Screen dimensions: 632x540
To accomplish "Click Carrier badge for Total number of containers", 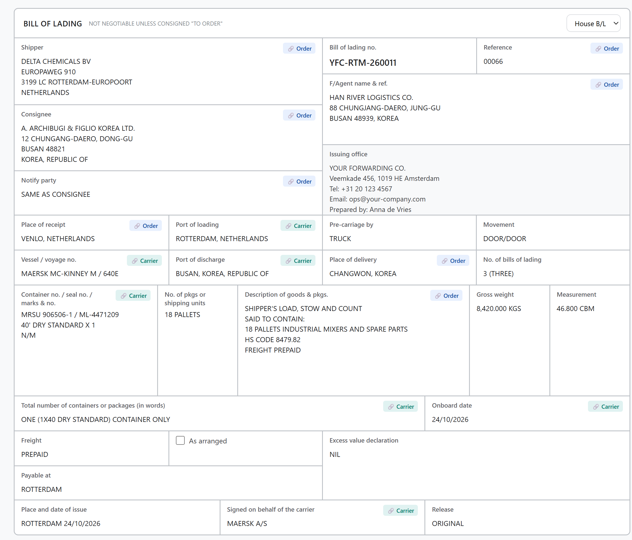I will coord(401,407).
